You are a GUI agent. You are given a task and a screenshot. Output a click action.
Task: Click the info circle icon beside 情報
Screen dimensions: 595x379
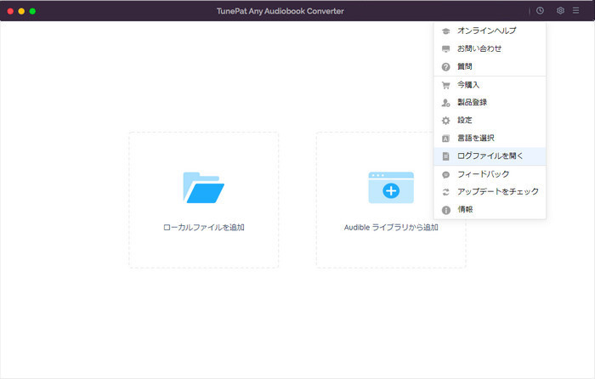click(446, 210)
